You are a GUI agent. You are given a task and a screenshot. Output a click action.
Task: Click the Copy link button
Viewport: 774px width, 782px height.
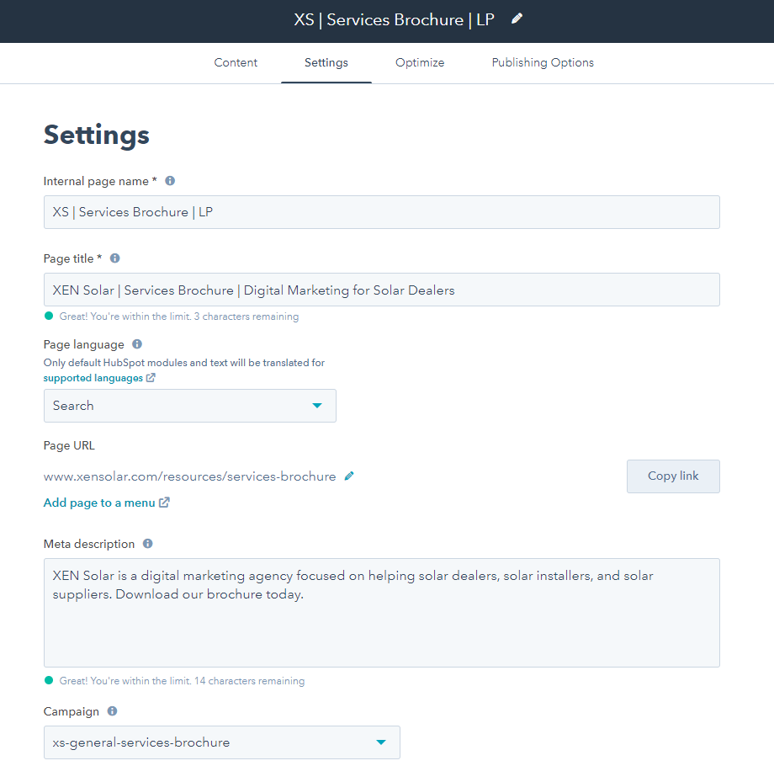[673, 476]
